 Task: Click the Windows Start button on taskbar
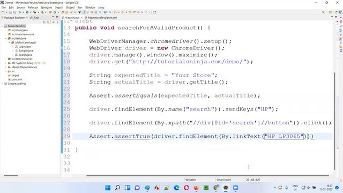[108, 188]
